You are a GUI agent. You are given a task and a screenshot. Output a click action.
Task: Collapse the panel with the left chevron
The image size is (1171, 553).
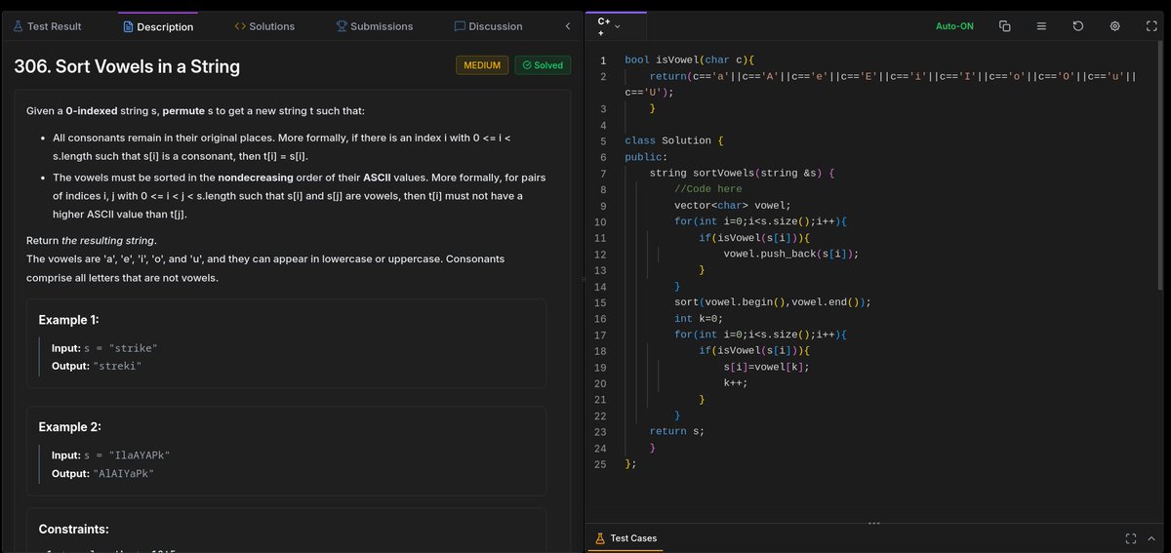[x=566, y=26]
